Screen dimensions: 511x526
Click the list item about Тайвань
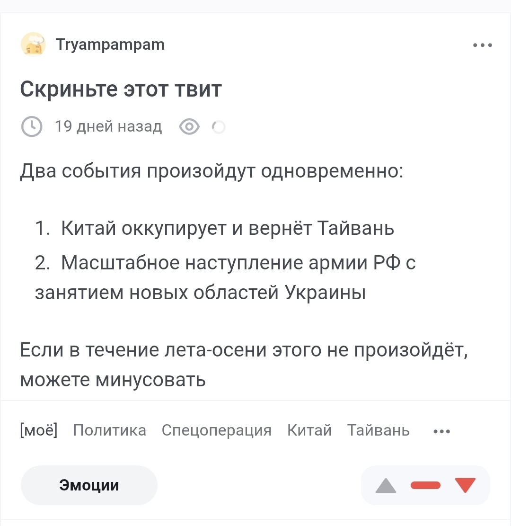pyautogui.click(x=215, y=228)
